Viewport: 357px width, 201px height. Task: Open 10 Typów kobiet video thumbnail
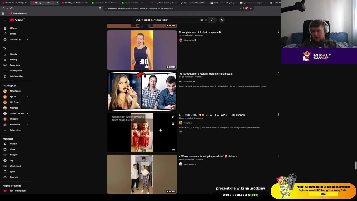(142, 91)
